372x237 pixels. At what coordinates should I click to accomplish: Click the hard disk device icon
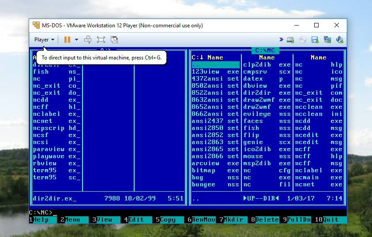(x=290, y=40)
